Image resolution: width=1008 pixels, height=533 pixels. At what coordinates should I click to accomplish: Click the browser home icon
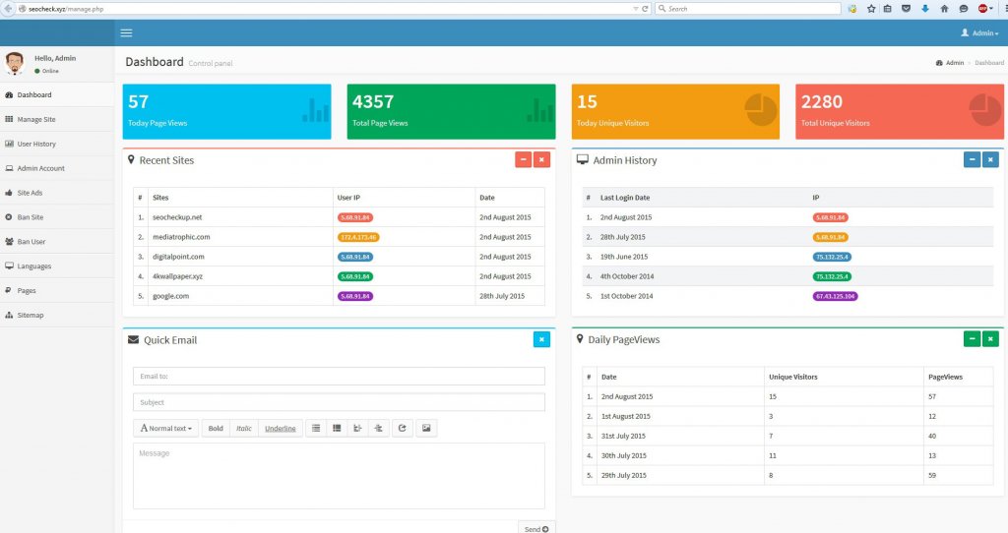pyautogui.click(x=944, y=8)
